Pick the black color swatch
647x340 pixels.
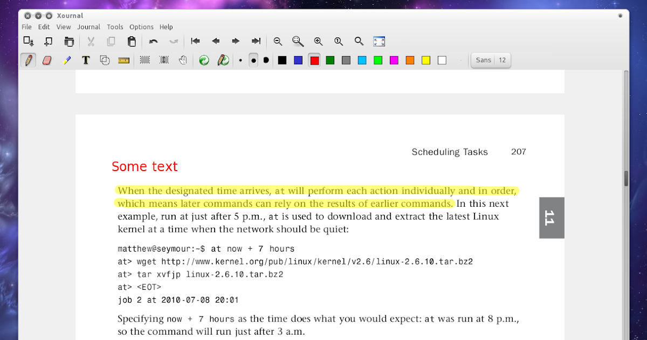tap(282, 60)
